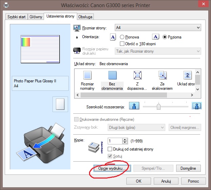211x190 pixels.
Task: Click the page preview thumbnail
Action: click(x=40, y=49)
